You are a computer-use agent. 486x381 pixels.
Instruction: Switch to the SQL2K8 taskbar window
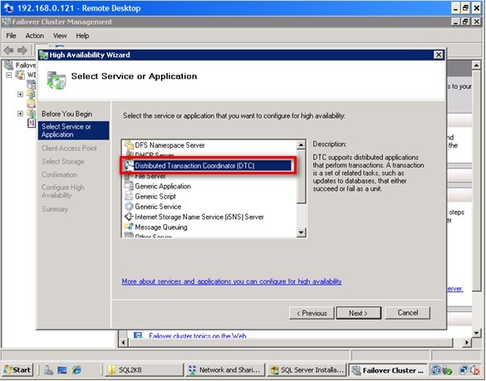pyautogui.click(x=144, y=370)
